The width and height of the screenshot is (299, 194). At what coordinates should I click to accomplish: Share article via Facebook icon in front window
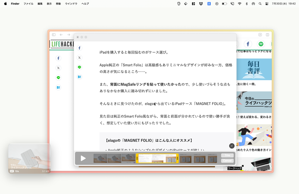click(x=79, y=48)
